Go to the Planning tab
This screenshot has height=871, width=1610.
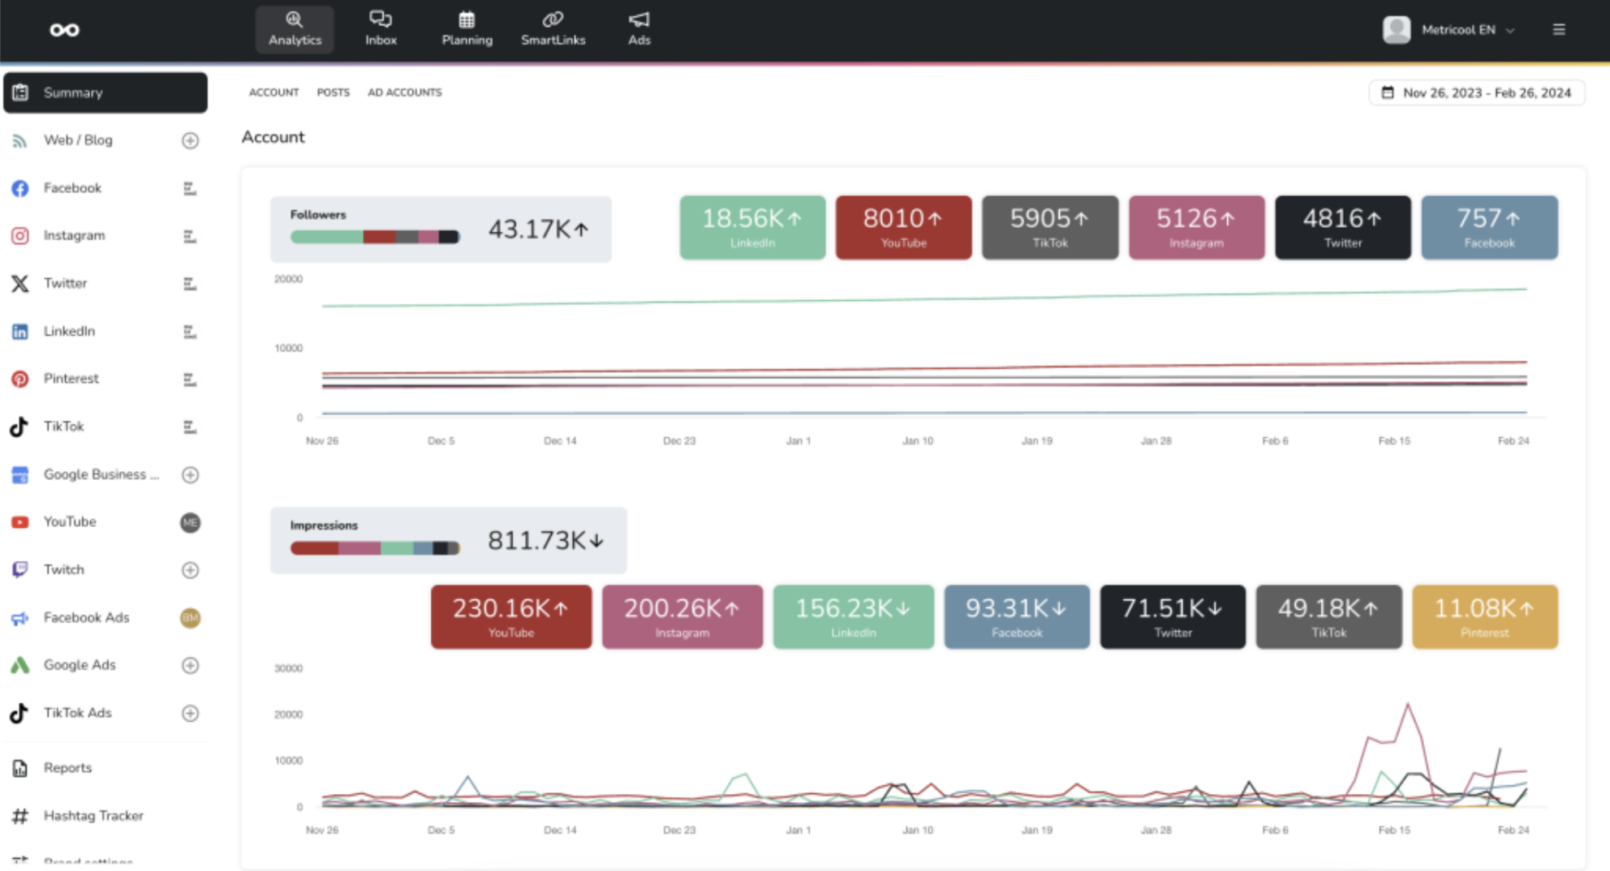[467, 29]
